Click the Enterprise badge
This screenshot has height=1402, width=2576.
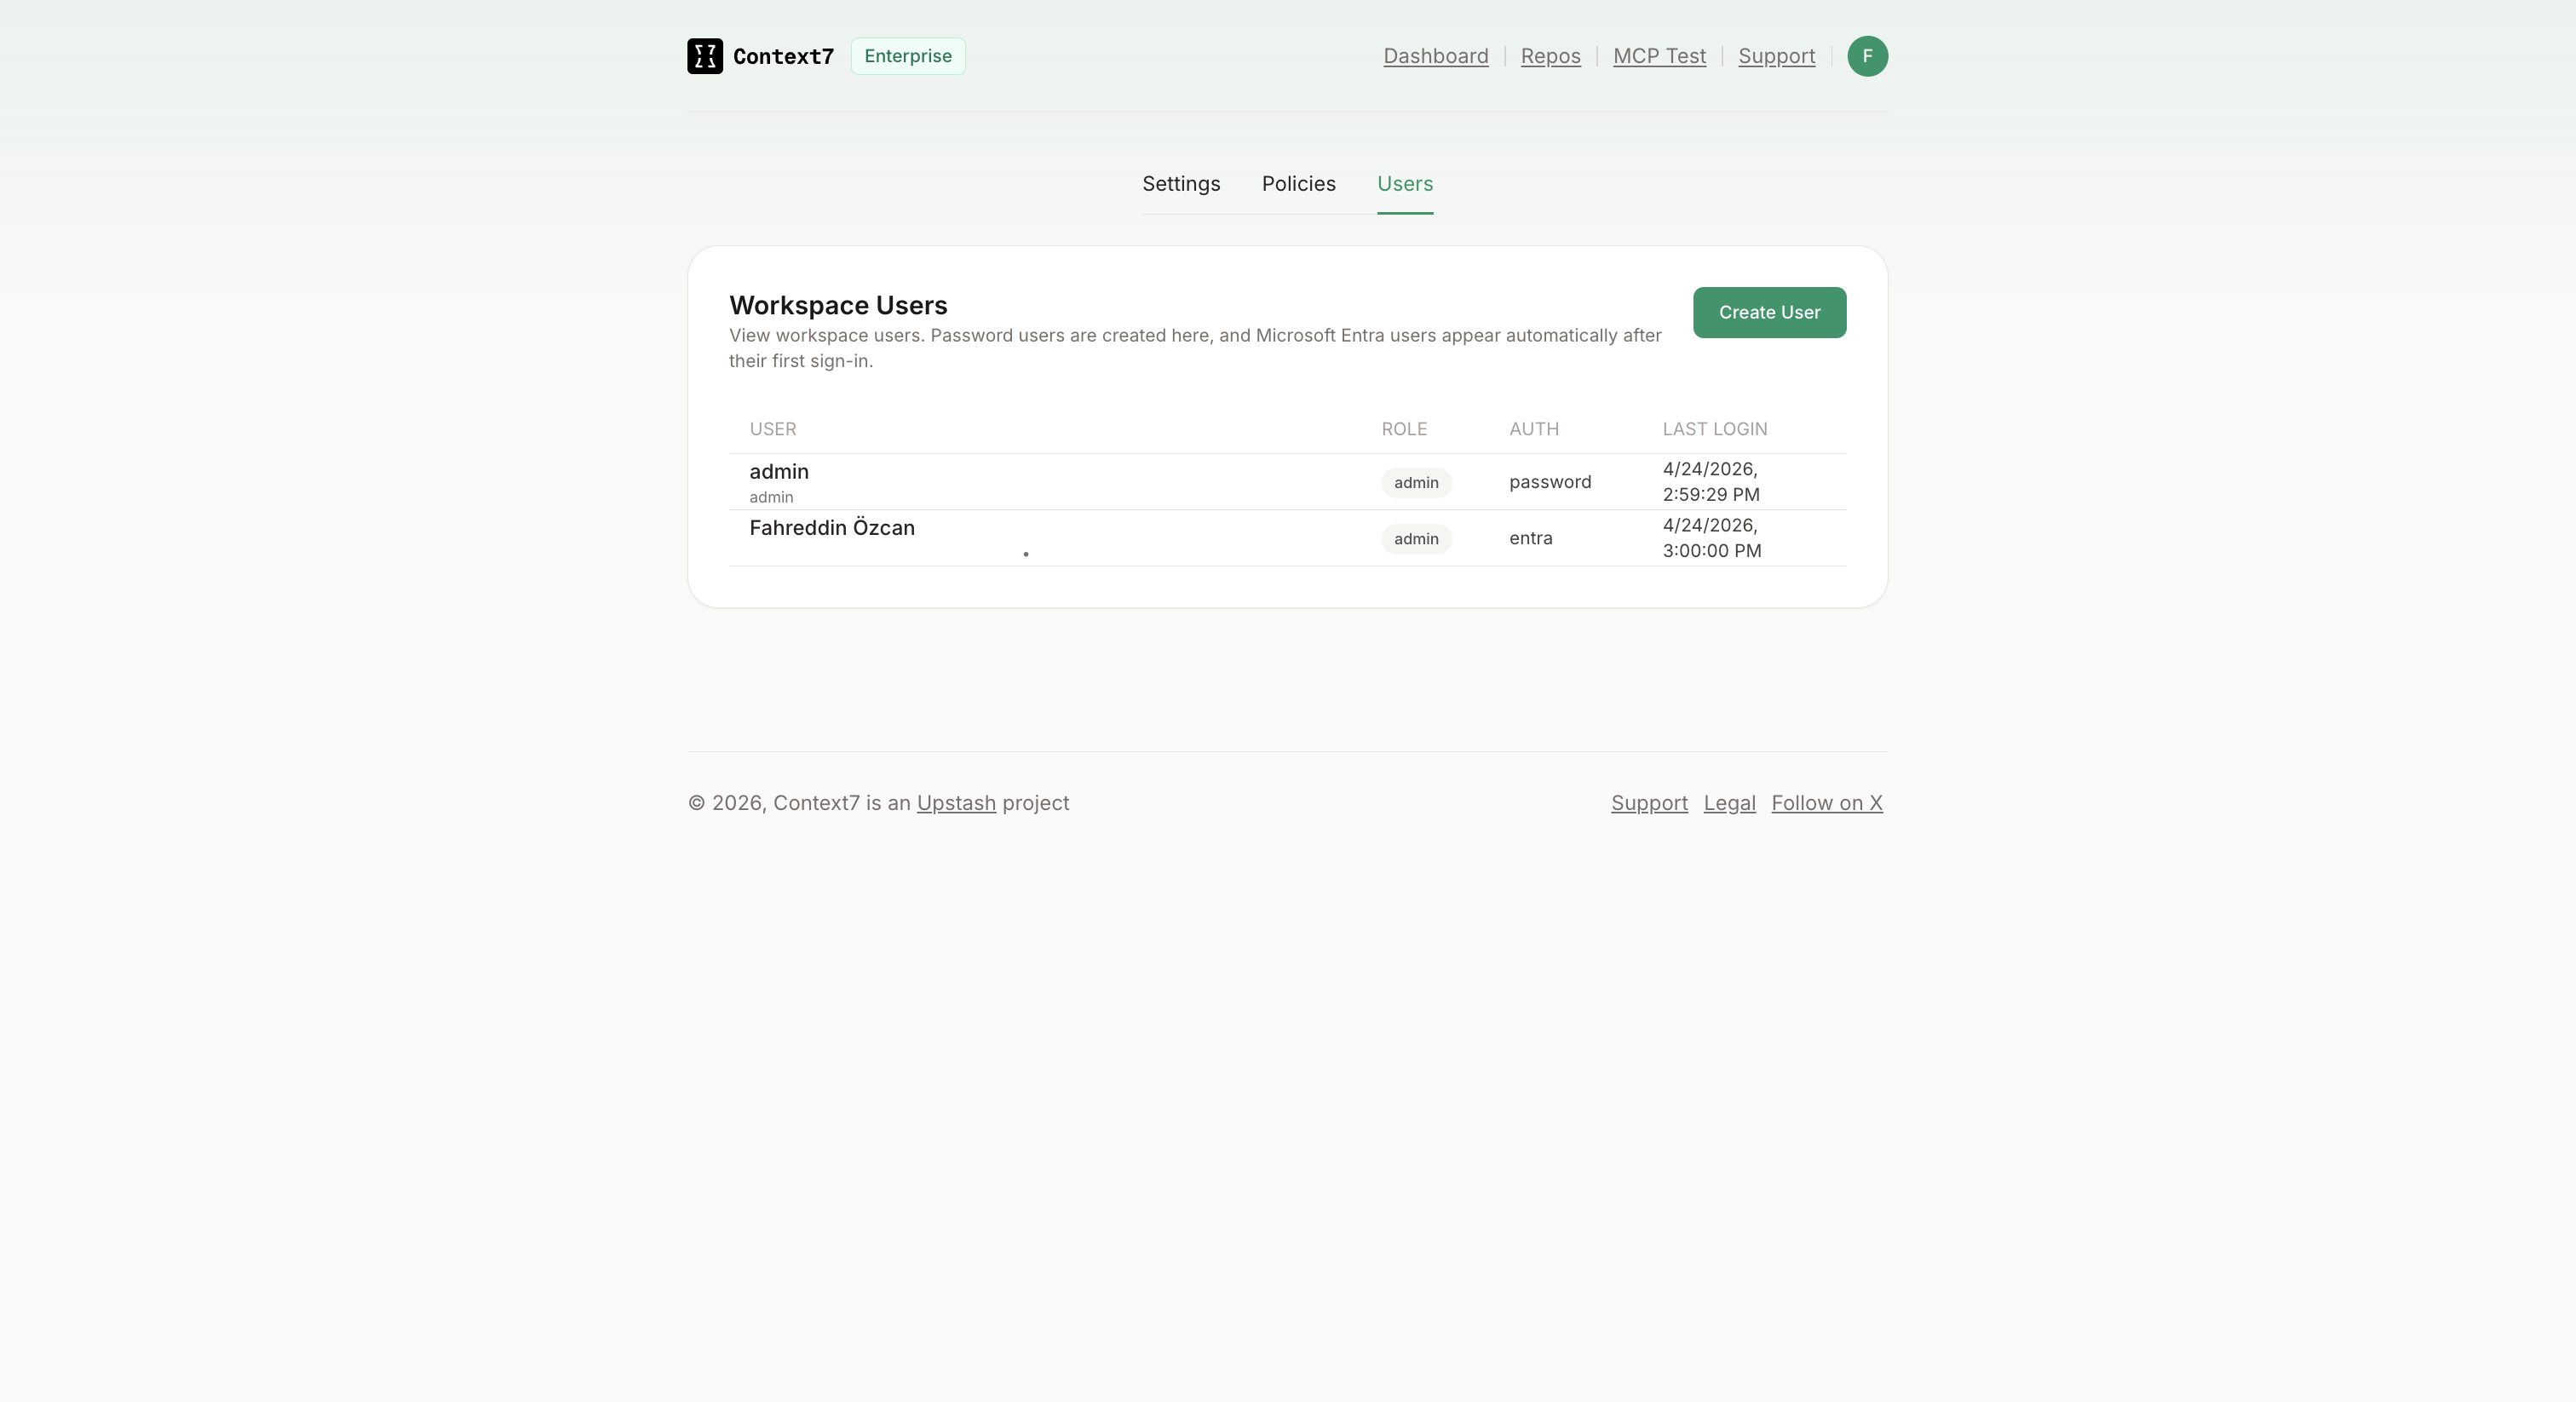(908, 56)
